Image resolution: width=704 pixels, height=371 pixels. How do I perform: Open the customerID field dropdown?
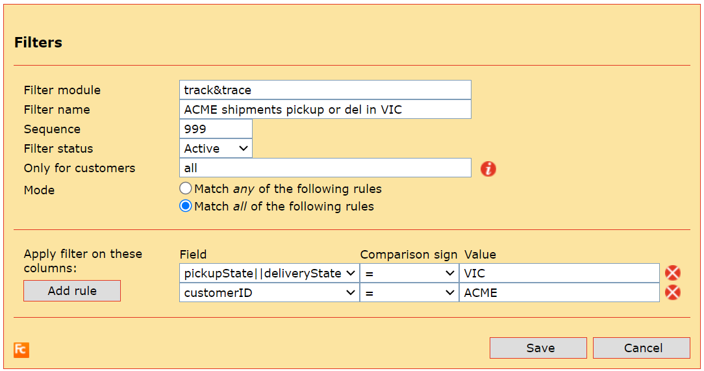[x=269, y=293]
